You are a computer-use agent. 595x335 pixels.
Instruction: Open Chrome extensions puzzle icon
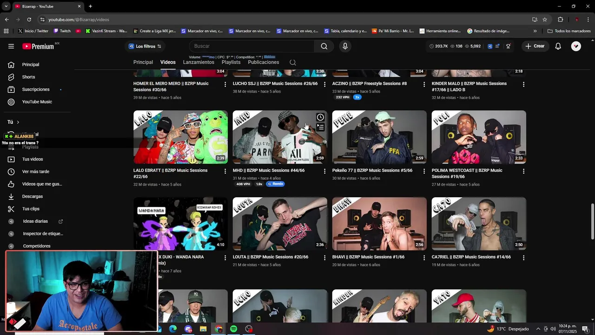[560, 20]
